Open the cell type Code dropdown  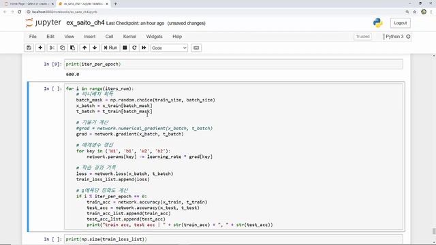click(169, 48)
